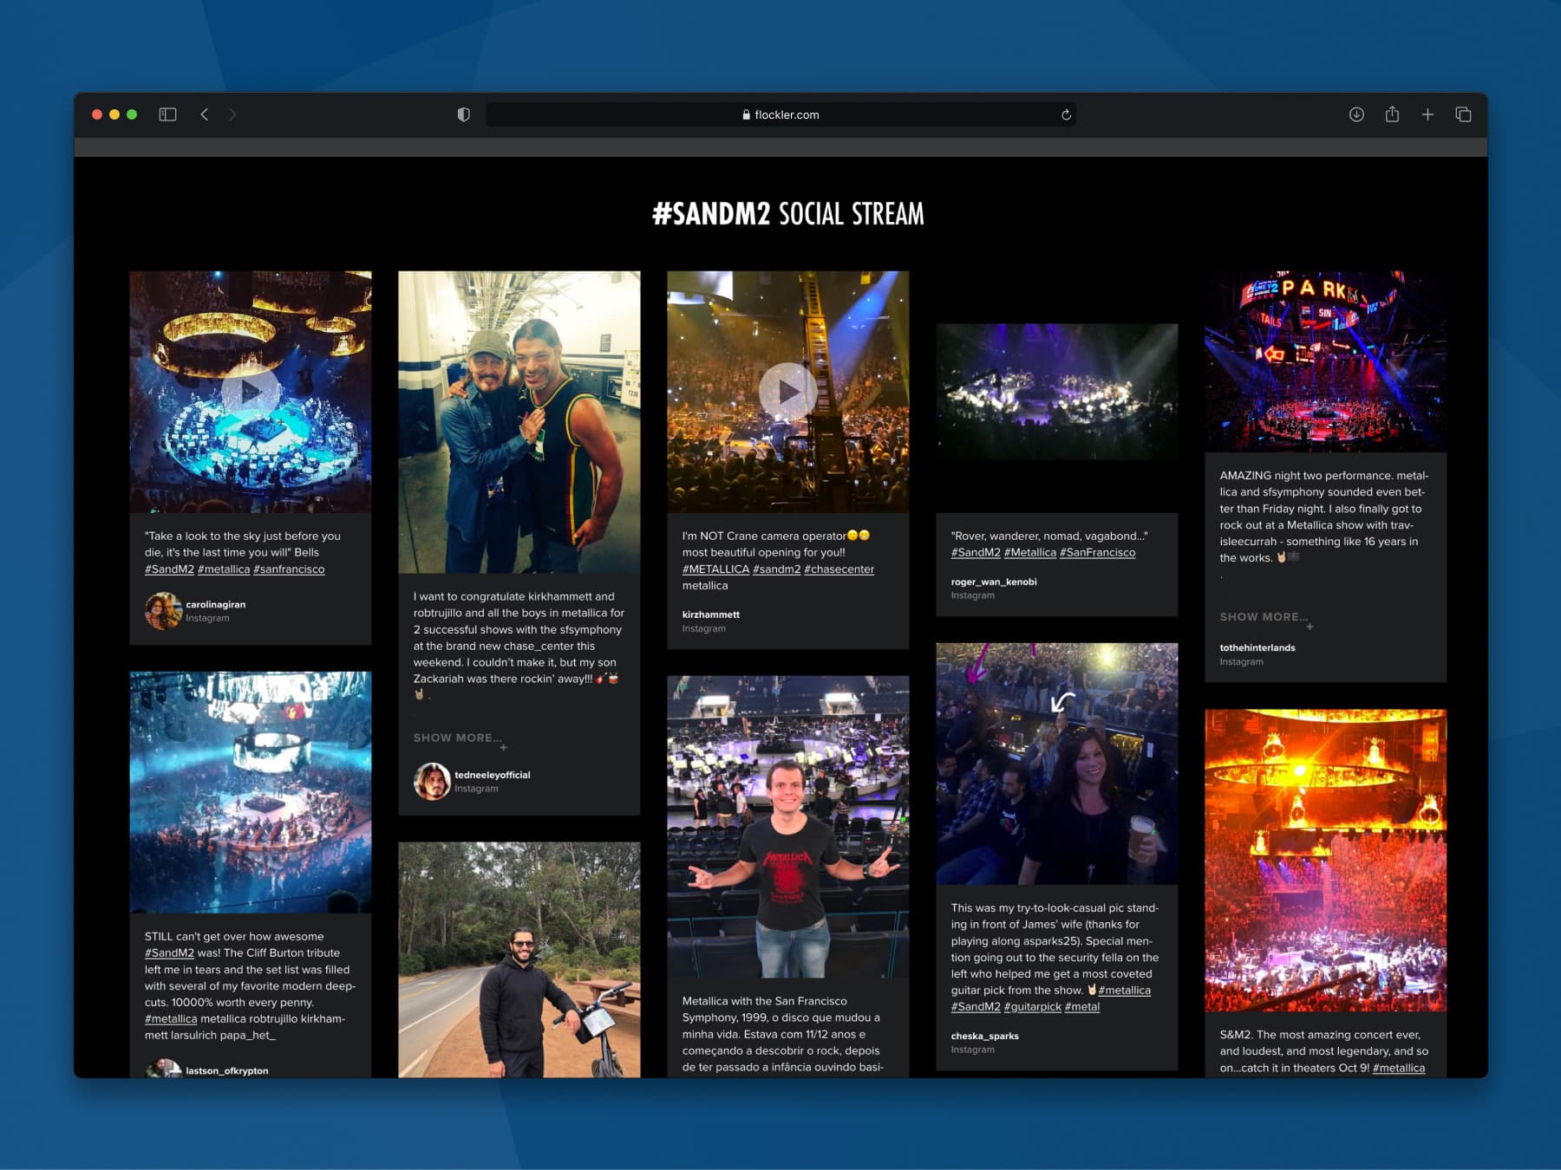Show downloads with the download icon
The image size is (1561, 1170).
[1356, 114]
